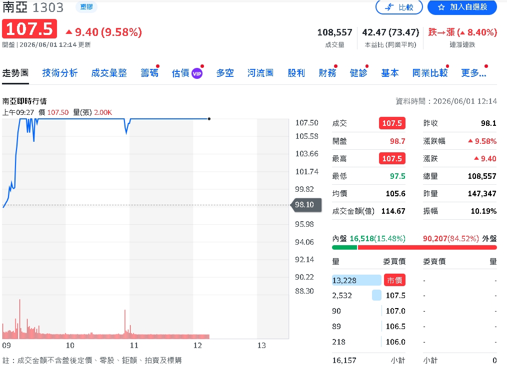
Task: Open the 健診 tab
Action: pos(358,73)
